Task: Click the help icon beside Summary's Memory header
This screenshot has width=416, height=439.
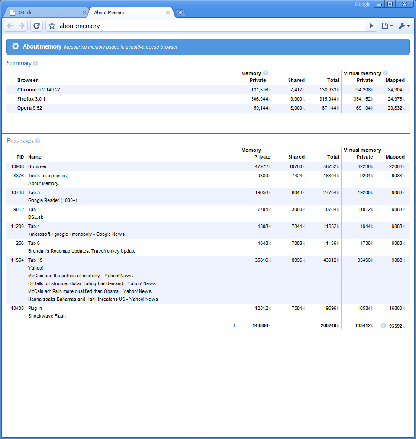Action: coord(265,73)
